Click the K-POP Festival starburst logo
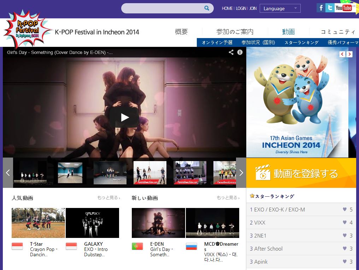This screenshot has width=359, height=270. [28, 29]
